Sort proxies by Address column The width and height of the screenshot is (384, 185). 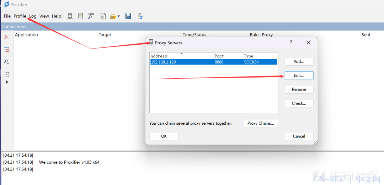tap(181, 56)
